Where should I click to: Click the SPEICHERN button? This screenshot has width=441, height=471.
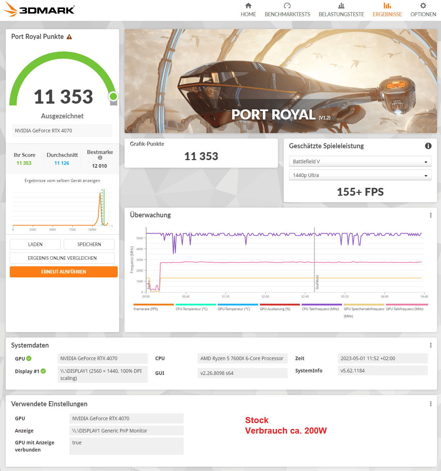89,244
